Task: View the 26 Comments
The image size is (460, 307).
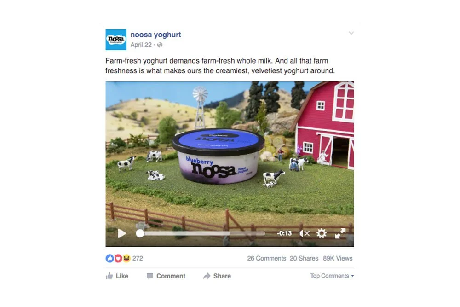Action: pyautogui.click(x=267, y=258)
